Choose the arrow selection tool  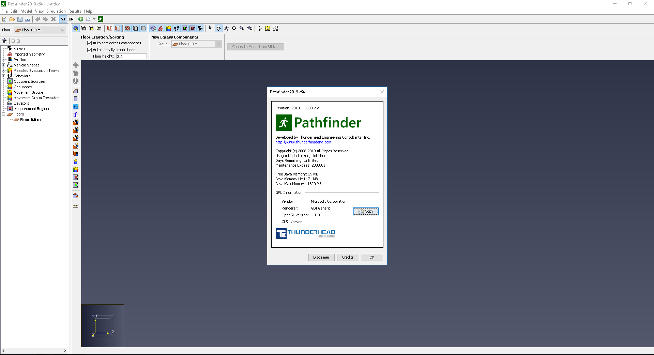tap(210, 28)
